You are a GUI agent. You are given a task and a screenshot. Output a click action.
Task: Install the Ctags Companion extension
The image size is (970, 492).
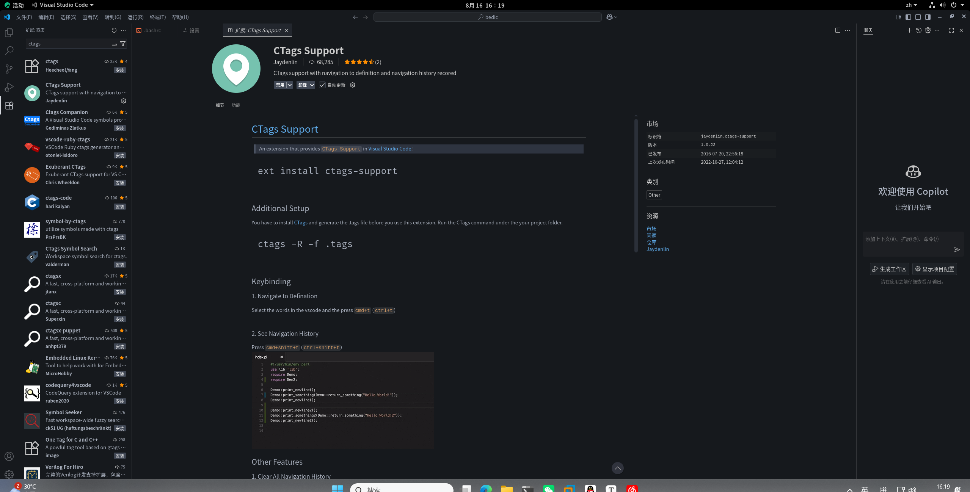119,128
